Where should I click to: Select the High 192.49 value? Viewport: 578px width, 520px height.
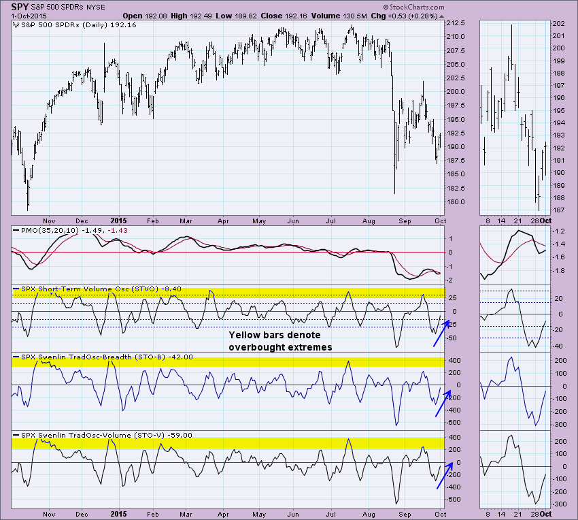coord(190,16)
